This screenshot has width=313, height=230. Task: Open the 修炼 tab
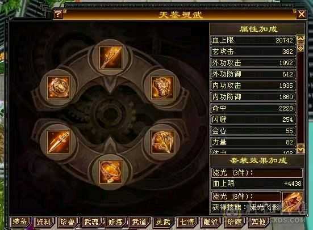115,222
